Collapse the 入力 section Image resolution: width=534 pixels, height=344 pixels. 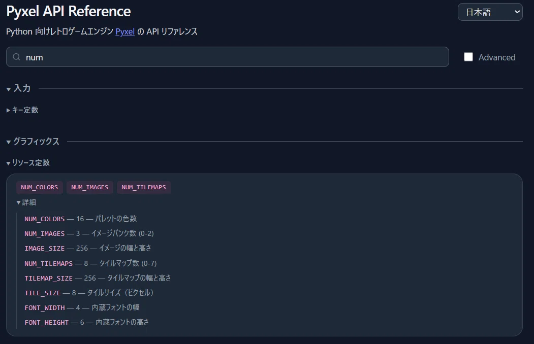[x=19, y=88]
